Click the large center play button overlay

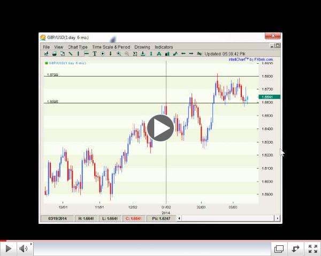[x=160, y=128]
